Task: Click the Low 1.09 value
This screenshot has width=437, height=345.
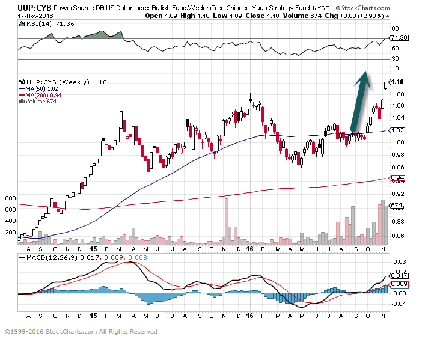Action: coord(227,16)
